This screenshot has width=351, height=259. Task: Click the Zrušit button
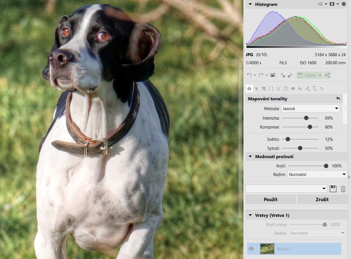tap(322, 199)
